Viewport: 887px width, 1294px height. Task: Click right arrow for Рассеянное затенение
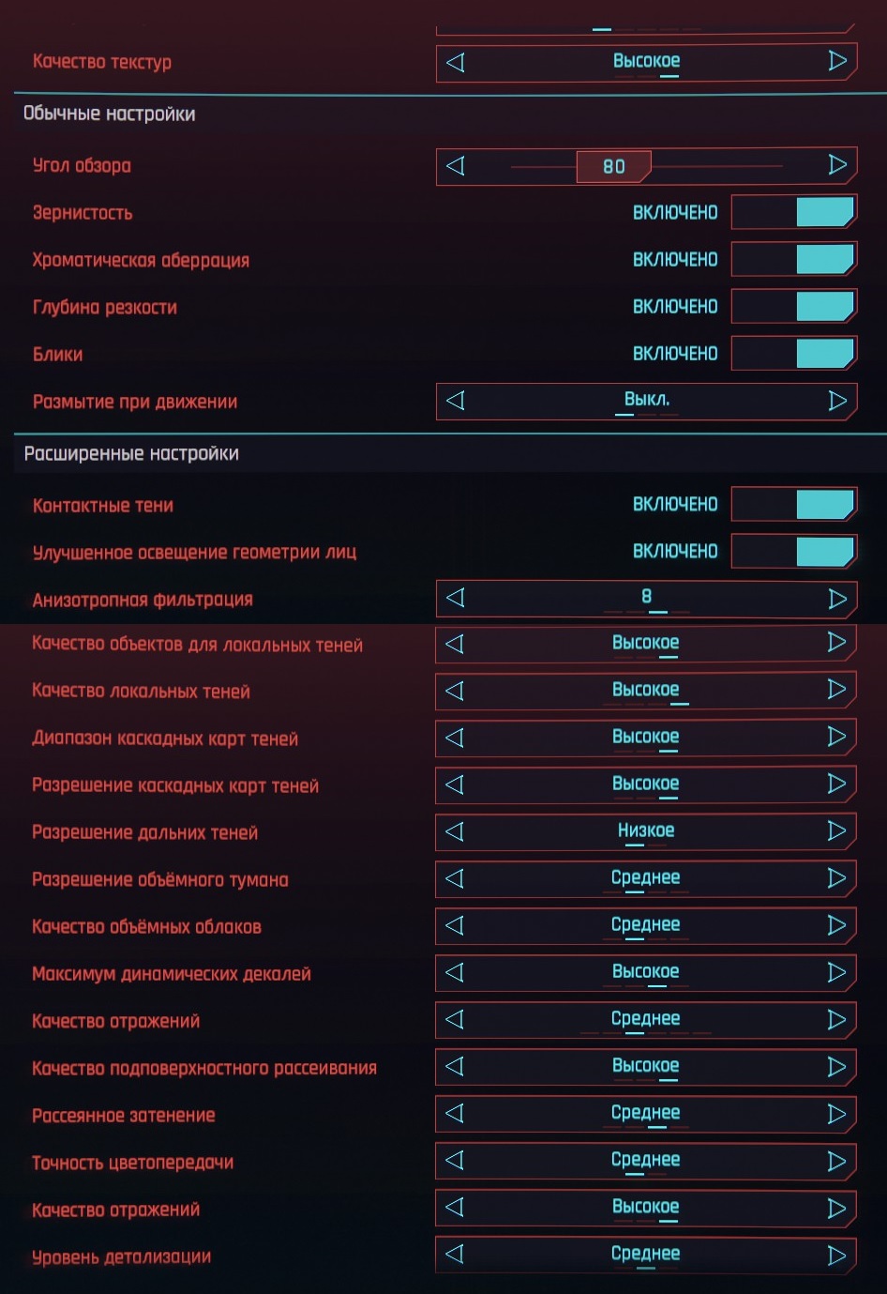pyautogui.click(x=836, y=1114)
